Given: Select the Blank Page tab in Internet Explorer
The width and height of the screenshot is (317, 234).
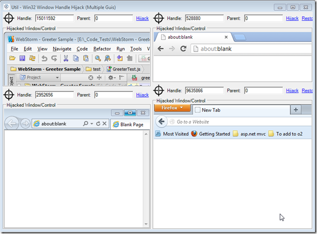Looking at the screenshot, I should coord(130,124).
